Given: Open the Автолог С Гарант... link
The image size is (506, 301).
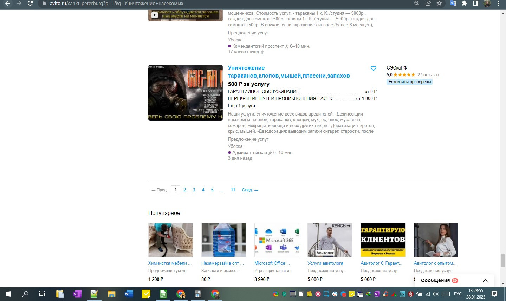Looking at the screenshot, I should 382,263.
